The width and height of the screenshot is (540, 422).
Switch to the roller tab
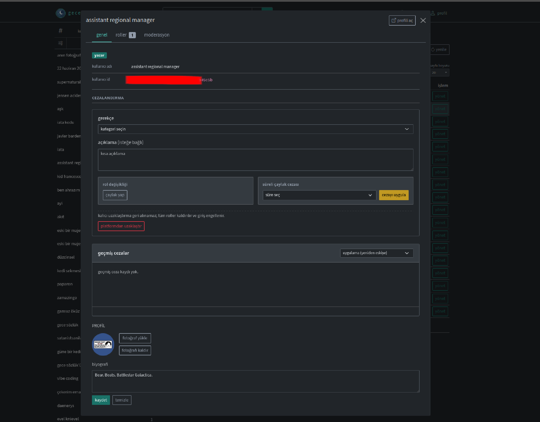[x=125, y=35]
